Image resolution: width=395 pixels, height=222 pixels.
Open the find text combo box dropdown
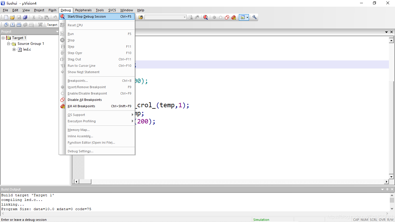[185, 17]
